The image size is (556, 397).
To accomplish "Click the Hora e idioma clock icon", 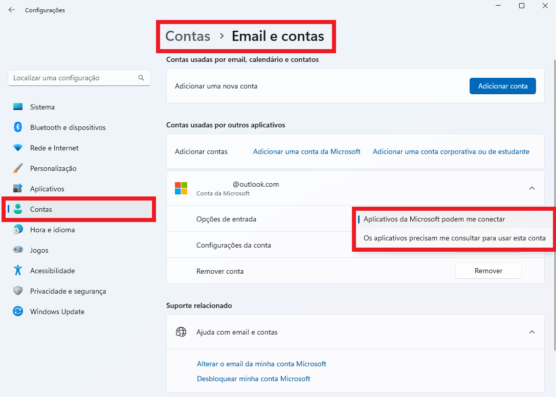I will [18, 230].
